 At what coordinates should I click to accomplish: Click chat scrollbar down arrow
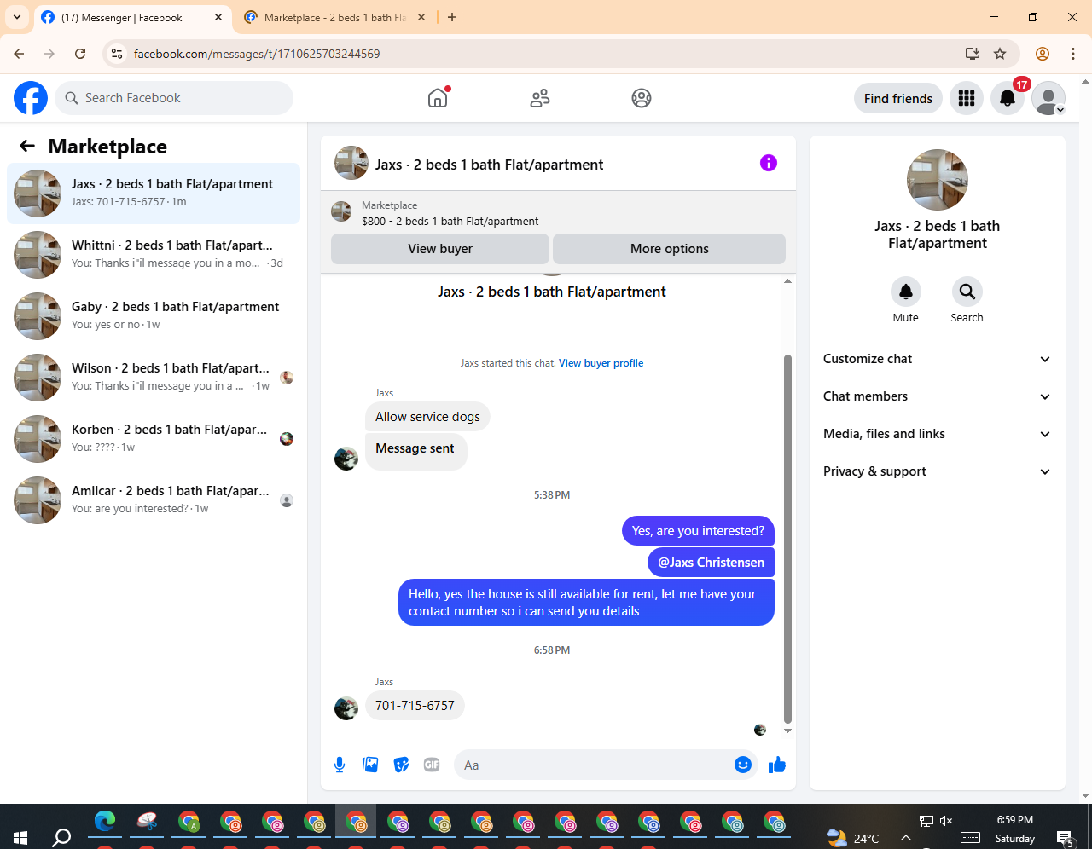pos(787,731)
